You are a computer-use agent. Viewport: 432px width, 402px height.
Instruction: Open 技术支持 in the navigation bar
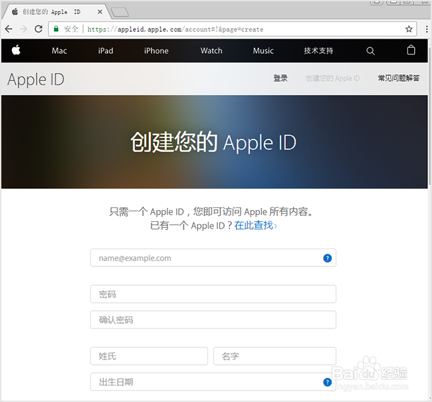[x=318, y=50]
